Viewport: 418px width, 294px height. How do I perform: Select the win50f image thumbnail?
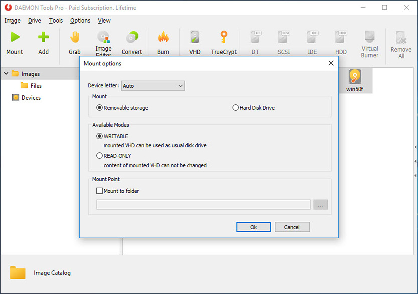[x=355, y=80]
